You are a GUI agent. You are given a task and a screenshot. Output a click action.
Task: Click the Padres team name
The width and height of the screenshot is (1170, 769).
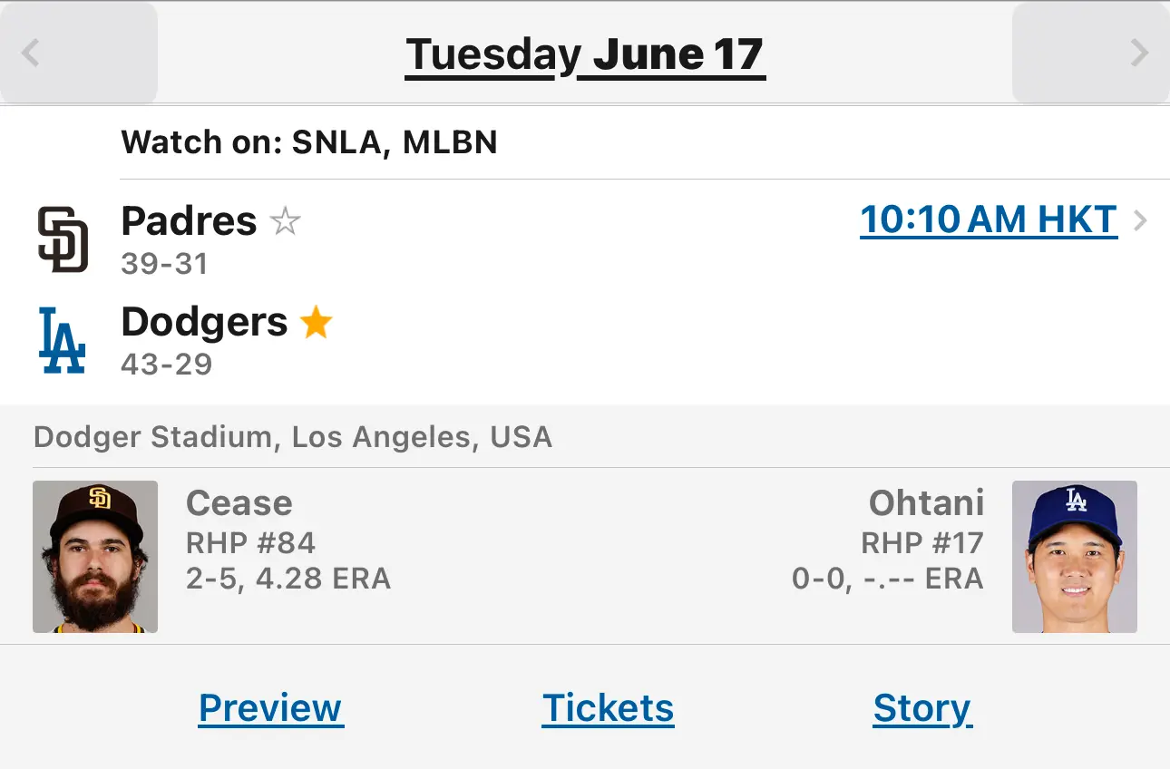click(189, 221)
